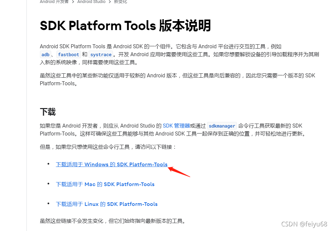Click the Android Studio breadcrumb
This screenshot has width=332, height=231.
click(91, 2)
